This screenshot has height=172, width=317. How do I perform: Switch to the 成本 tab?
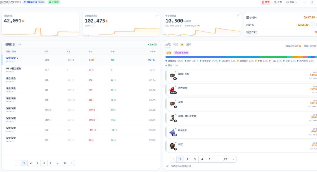pyautogui.click(x=189, y=44)
